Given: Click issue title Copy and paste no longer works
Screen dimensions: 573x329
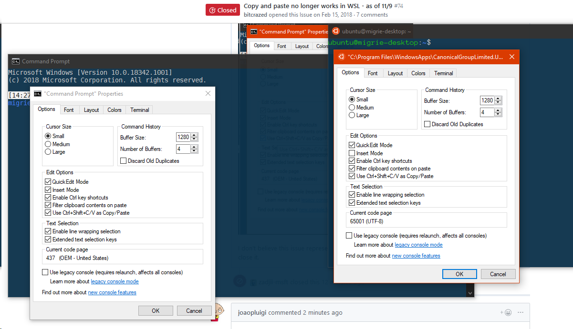Looking at the screenshot, I should (318, 6).
